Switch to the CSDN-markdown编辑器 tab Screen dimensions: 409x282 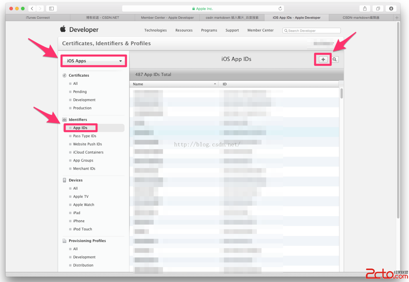[x=361, y=18]
